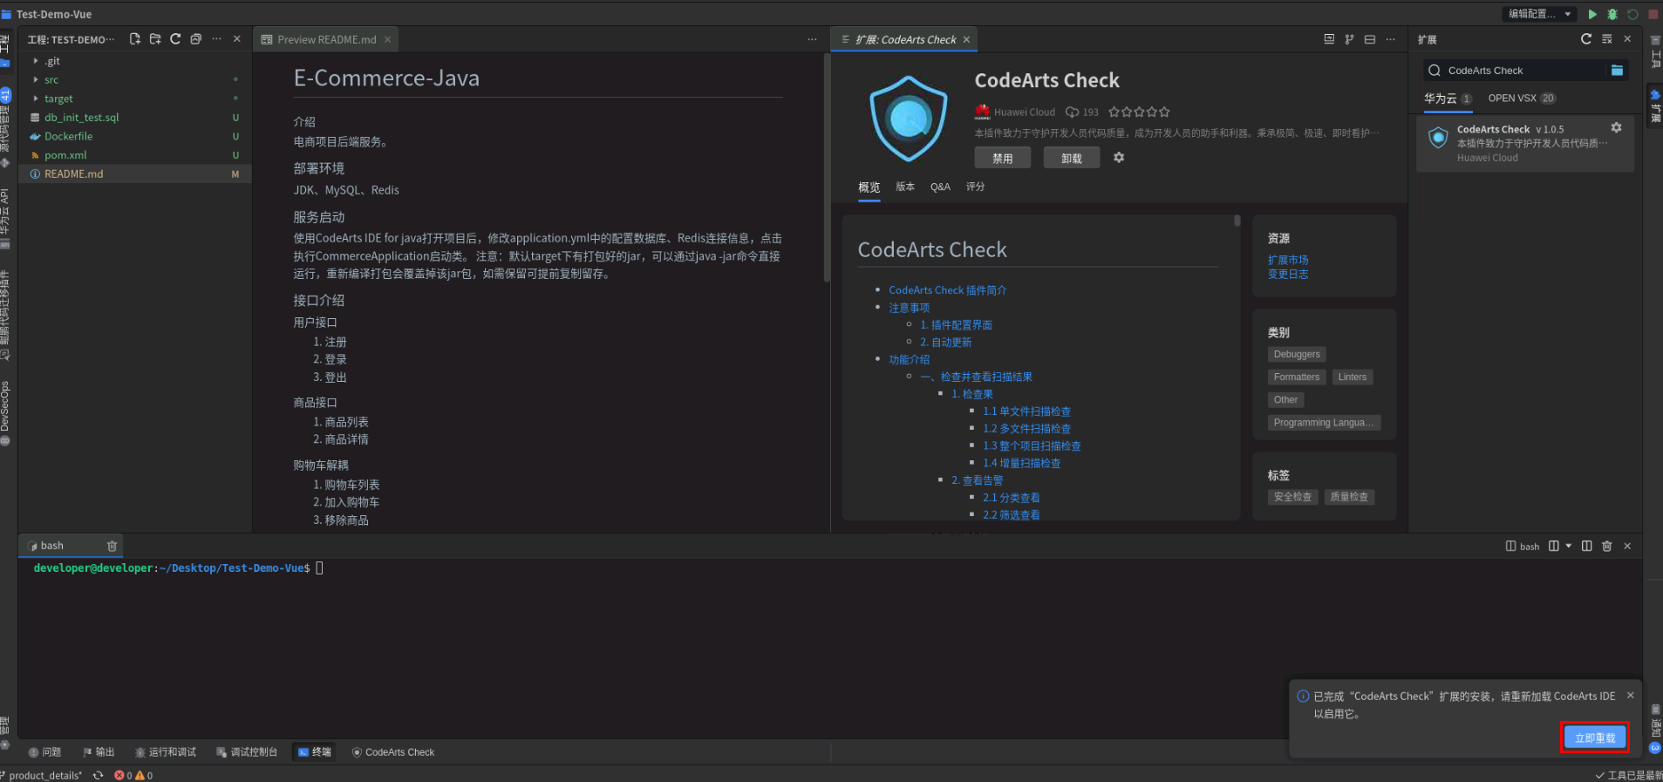Click the Linters category tag
Image resolution: width=1663 pixels, height=782 pixels.
1353,377
